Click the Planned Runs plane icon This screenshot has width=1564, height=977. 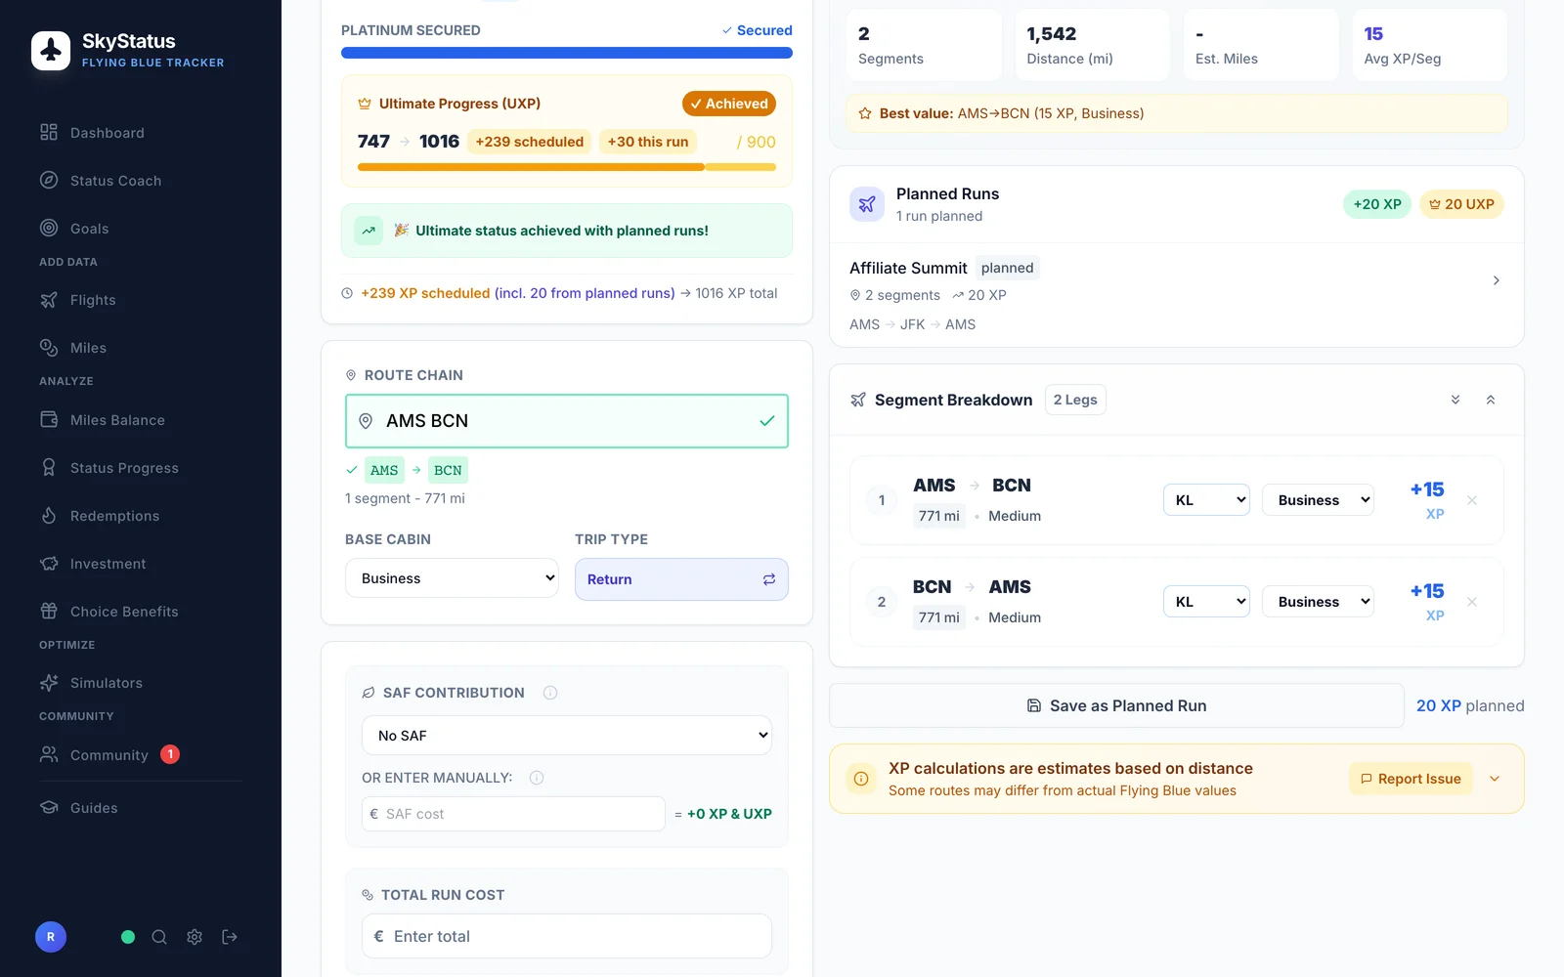click(867, 204)
